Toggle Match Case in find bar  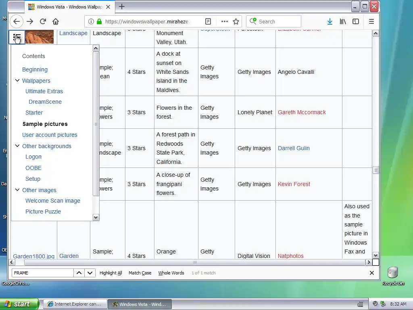pos(140,273)
